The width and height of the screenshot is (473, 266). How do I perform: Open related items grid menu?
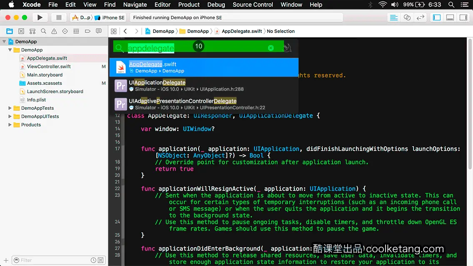(x=114, y=31)
